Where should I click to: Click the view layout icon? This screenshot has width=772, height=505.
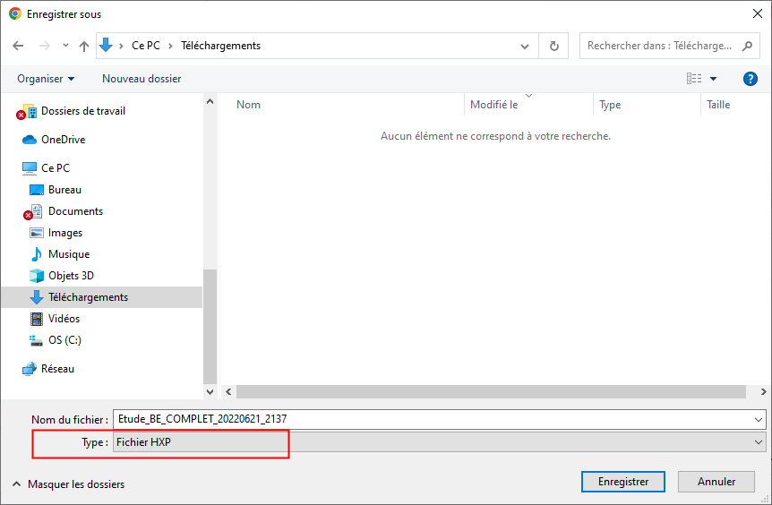694,79
